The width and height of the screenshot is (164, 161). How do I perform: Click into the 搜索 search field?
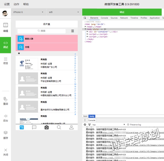click(41, 31)
